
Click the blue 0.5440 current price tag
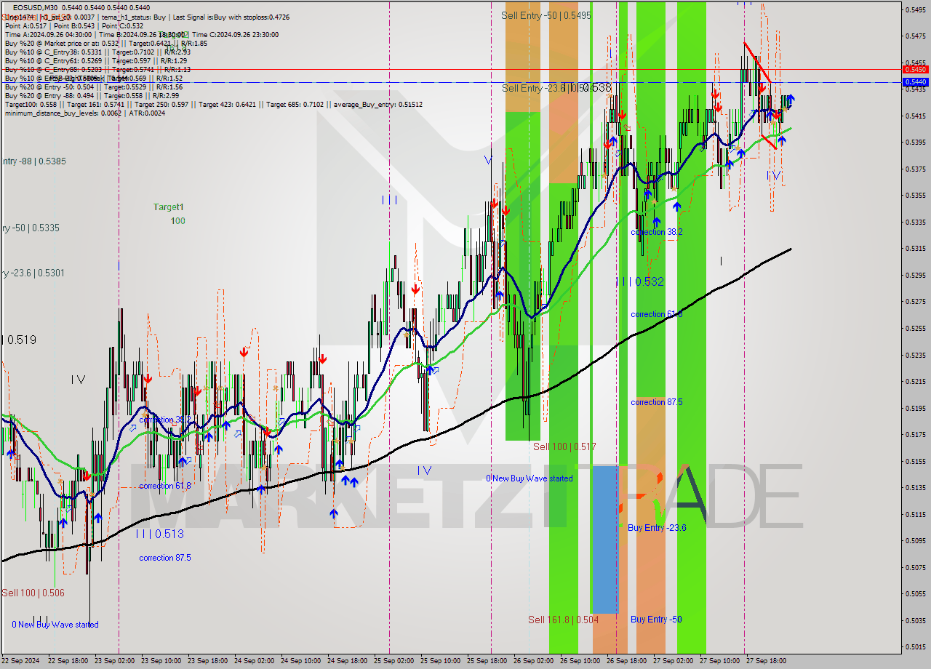914,82
